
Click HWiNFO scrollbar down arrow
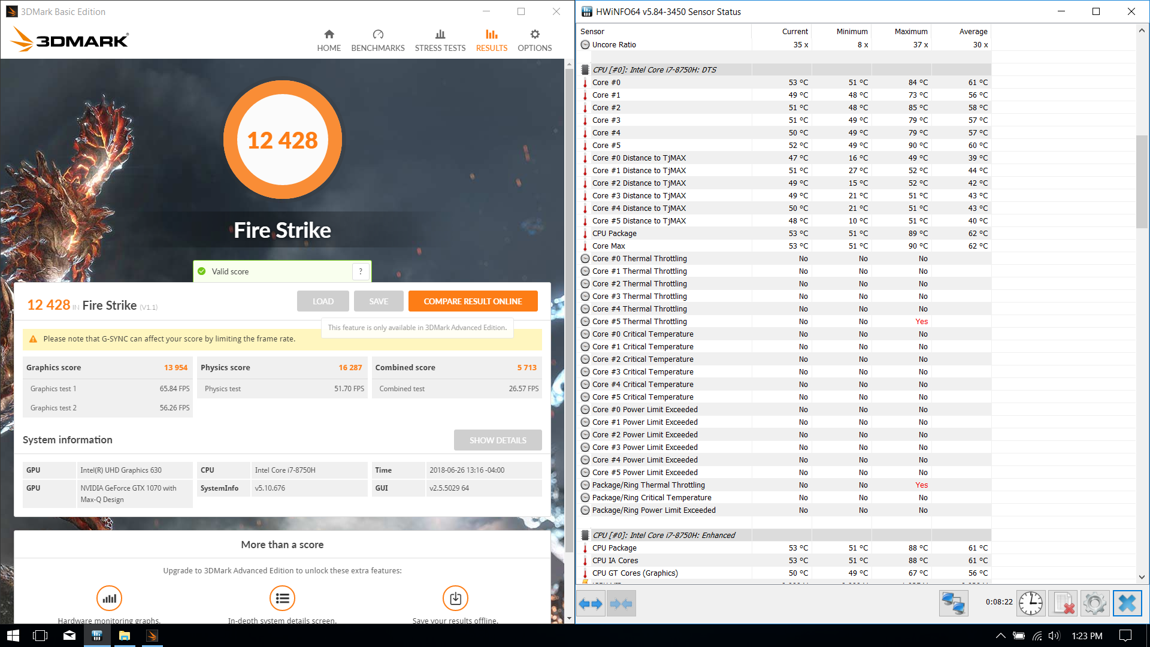[x=1142, y=577]
